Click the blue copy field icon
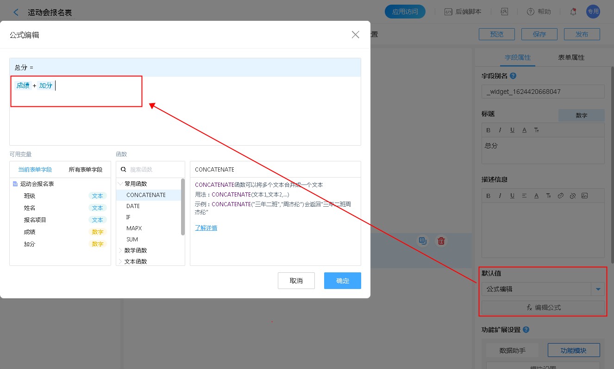Viewport: 614px width, 369px height. [422, 241]
